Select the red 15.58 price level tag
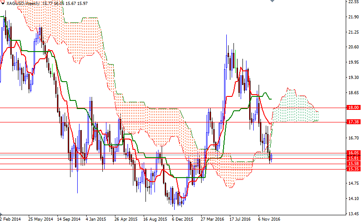The image size is (361, 222). click(353, 164)
